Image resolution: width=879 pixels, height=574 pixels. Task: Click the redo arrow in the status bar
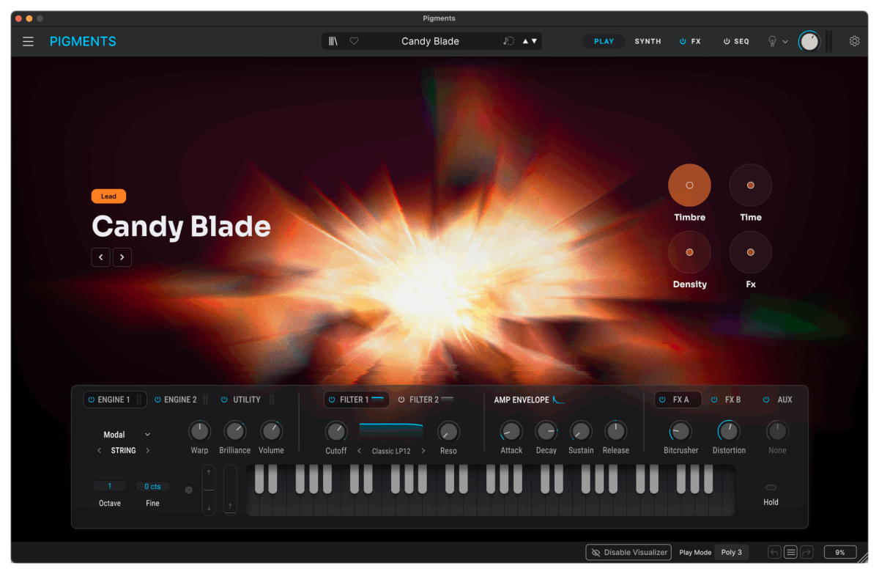(x=806, y=552)
